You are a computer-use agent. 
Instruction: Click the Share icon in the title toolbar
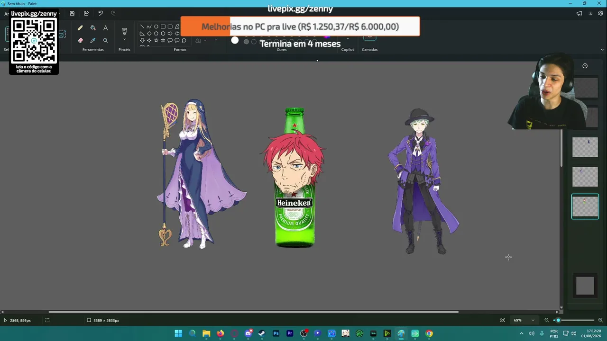click(86, 14)
